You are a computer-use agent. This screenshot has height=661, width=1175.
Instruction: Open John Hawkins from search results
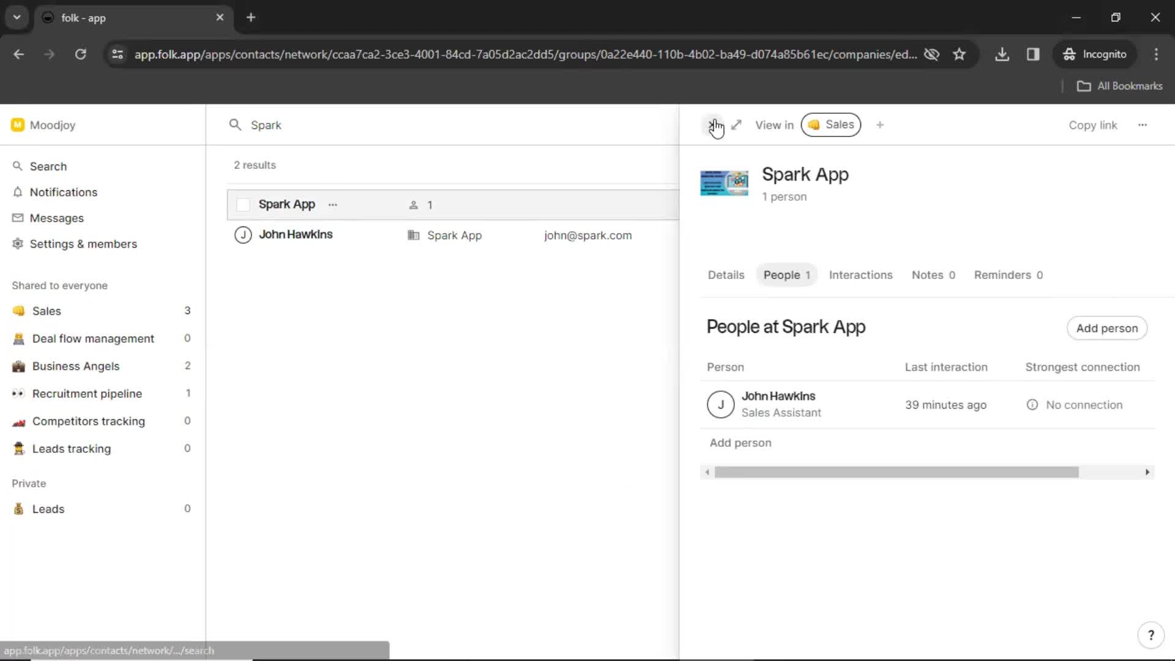[x=295, y=234]
